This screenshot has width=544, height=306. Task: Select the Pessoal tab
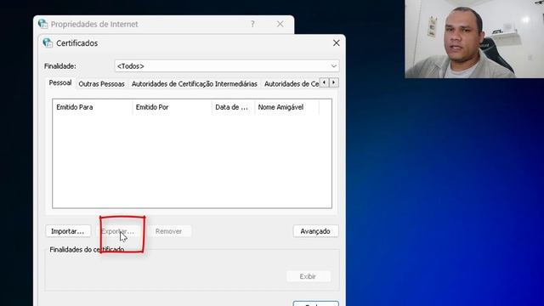60,83
